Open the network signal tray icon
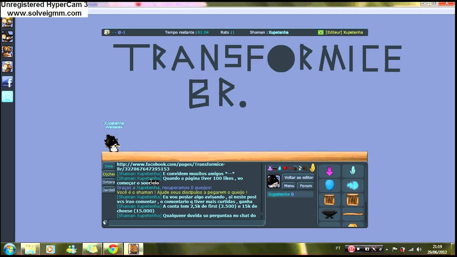The height and width of the screenshot is (257, 457). tap(411, 249)
